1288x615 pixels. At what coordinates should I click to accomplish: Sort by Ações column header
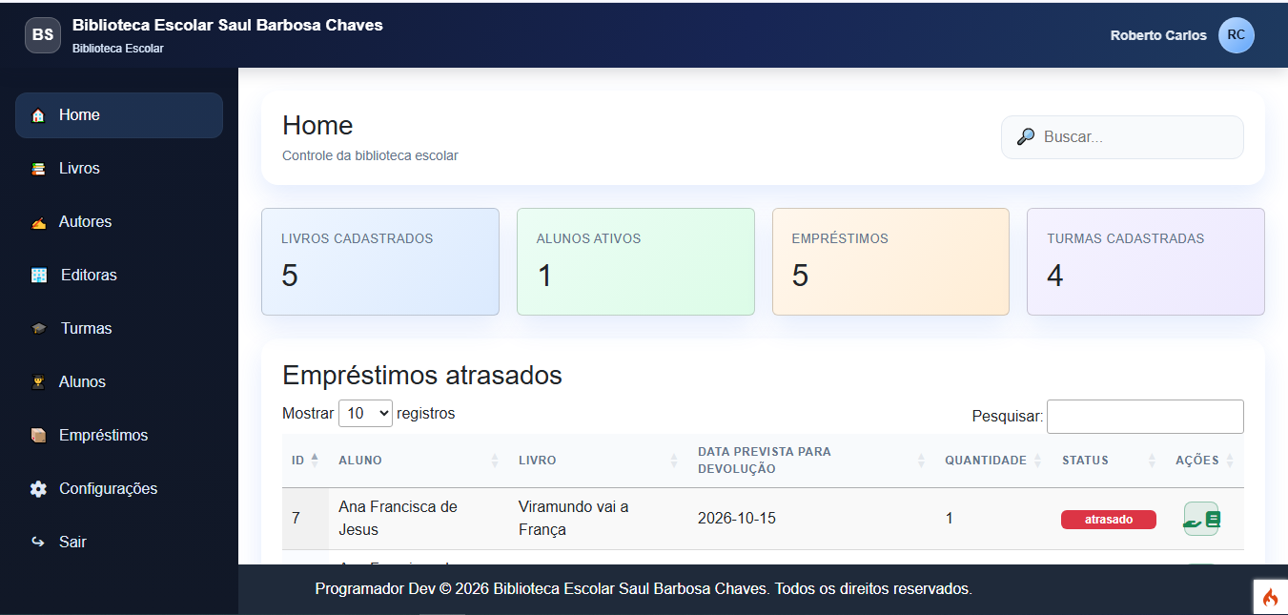click(x=1205, y=461)
